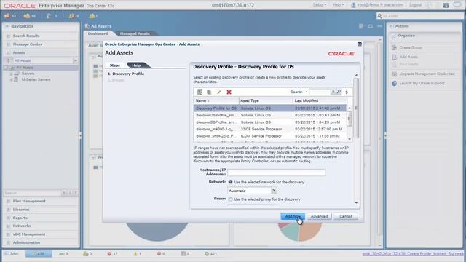This screenshot has width=466, height=262.
Task: Select the XSCF Service Processor row
Action: pos(270,129)
